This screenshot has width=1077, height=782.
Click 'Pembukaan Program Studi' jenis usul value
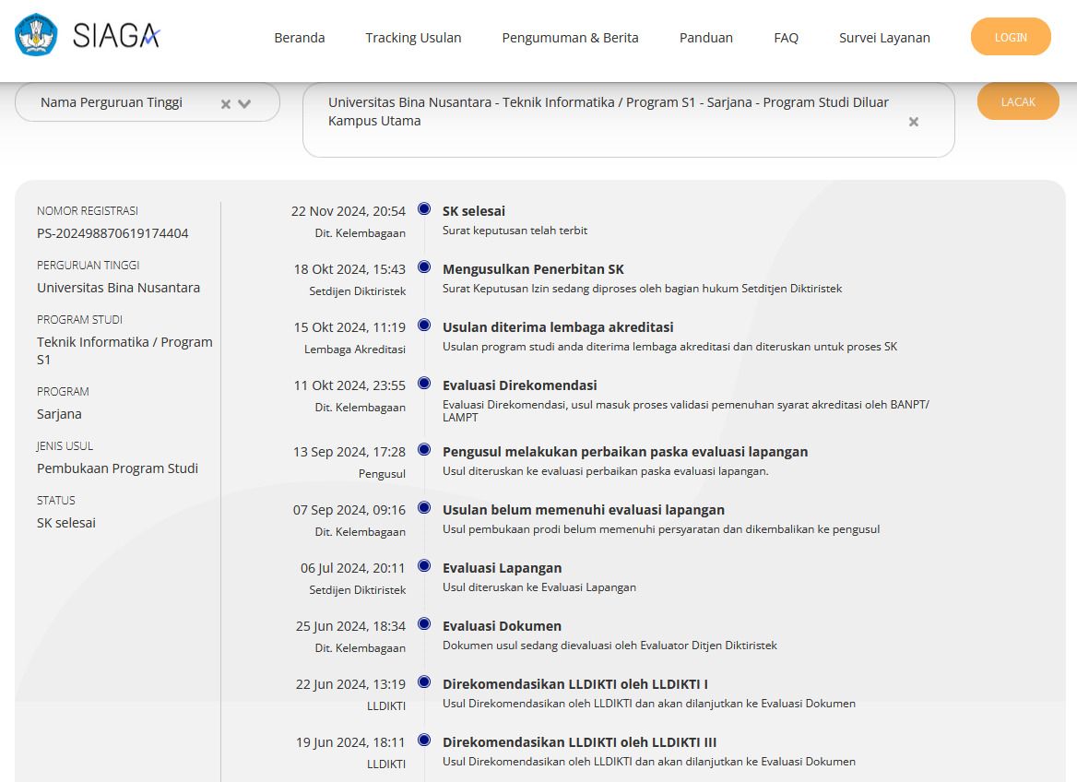pyautogui.click(x=117, y=468)
